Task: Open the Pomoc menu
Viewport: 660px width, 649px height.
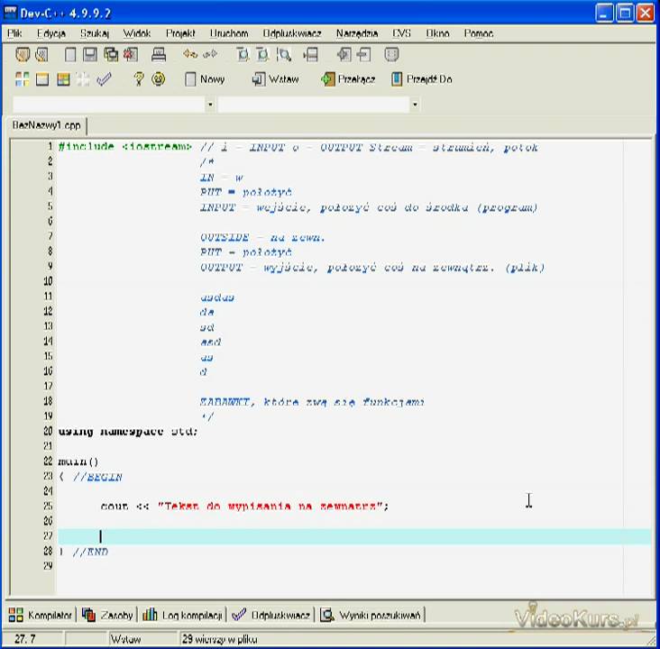Action: pos(479,33)
